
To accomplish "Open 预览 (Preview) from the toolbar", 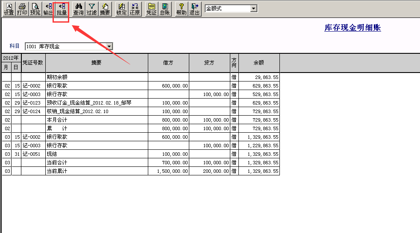I will point(35,9).
